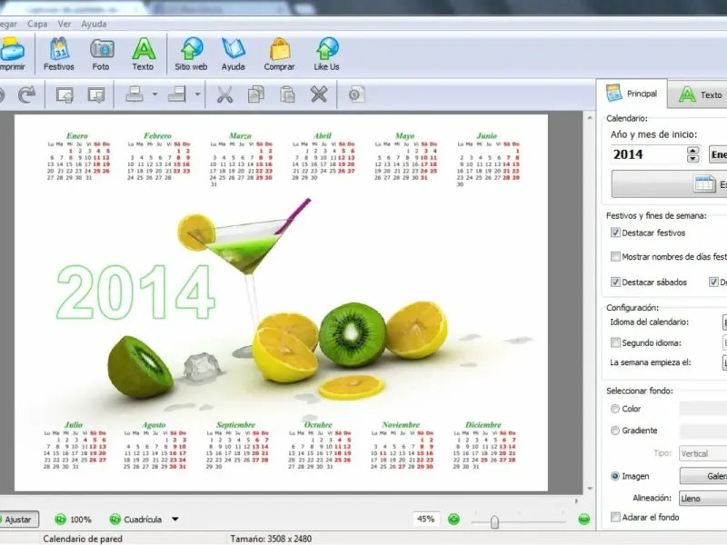Enable Aclarar el fondo checkbox

click(615, 517)
